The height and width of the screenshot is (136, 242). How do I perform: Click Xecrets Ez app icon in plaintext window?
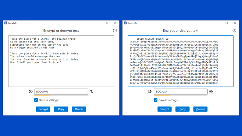click(x=6, y=23)
